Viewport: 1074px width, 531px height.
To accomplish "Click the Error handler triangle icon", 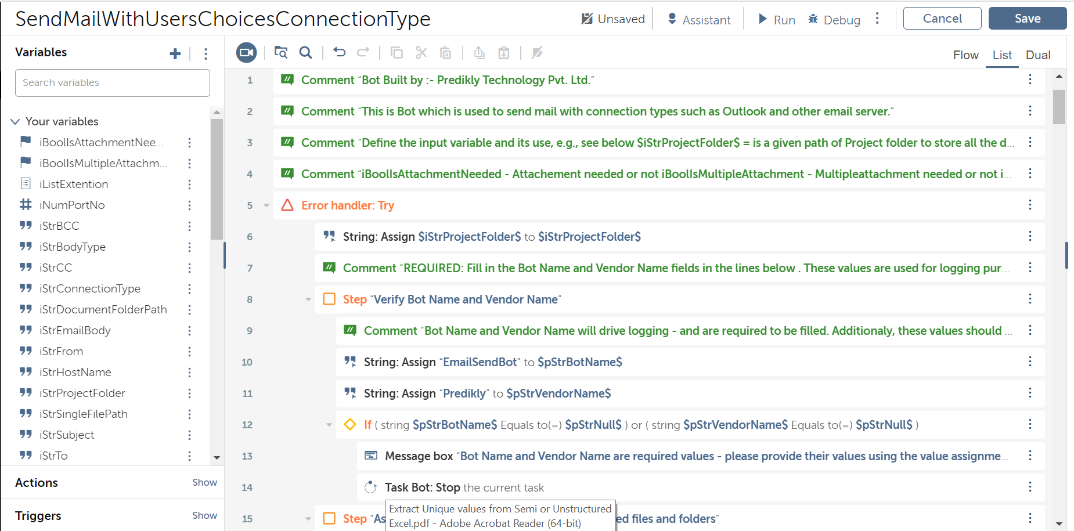I will click(287, 205).
